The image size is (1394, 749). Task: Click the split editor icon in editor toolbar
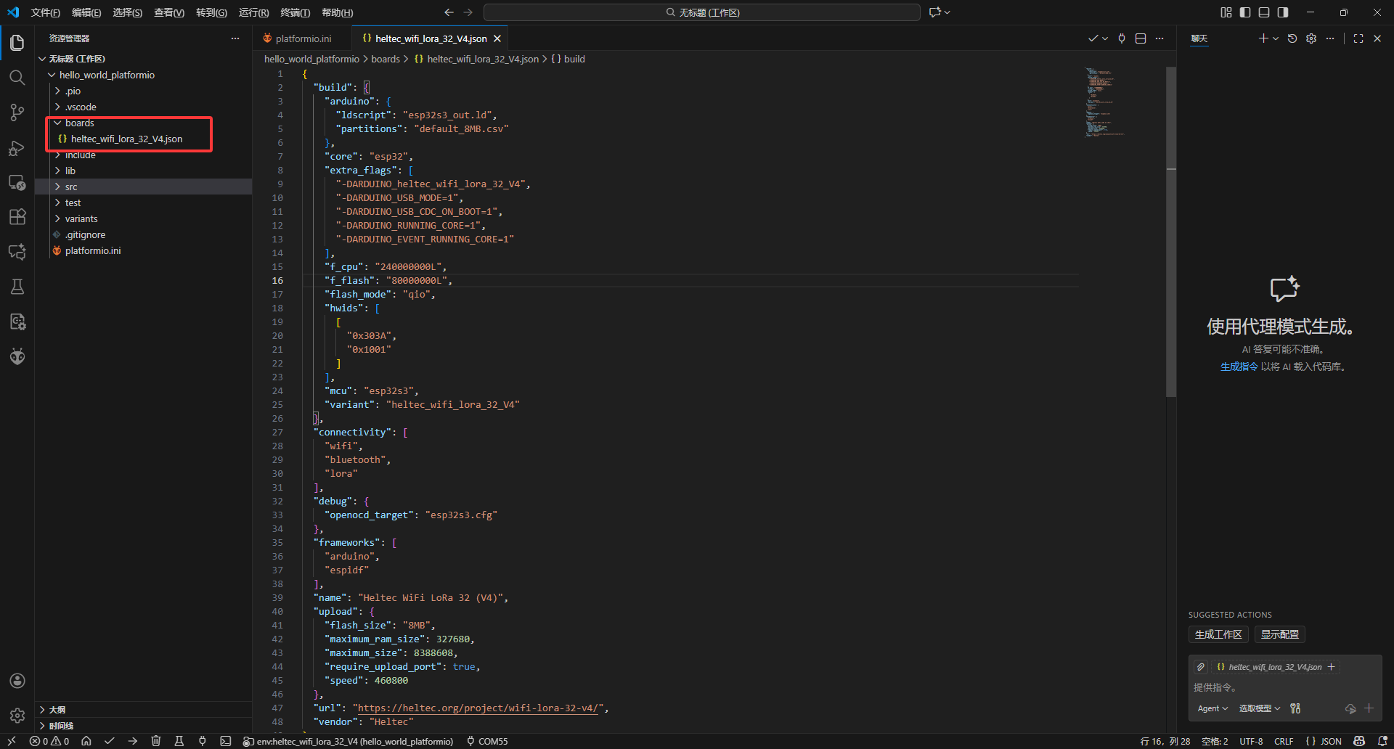1141,38
